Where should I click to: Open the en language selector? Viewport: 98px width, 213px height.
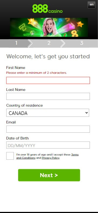[x=92, y=5]
